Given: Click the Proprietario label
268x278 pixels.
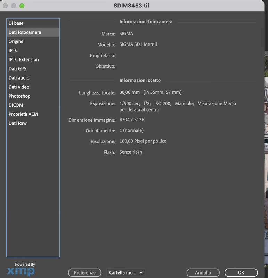Looking at the screenshot, I should [103, 56].
